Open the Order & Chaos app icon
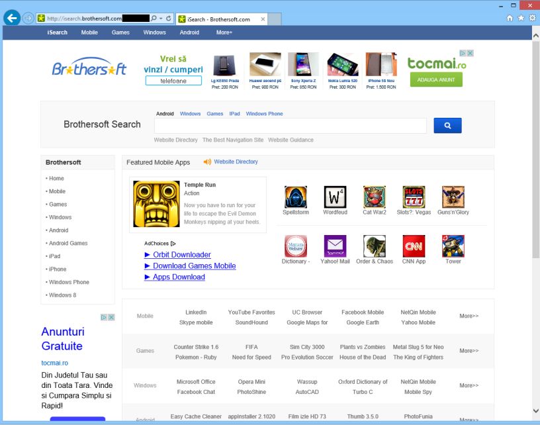This screenshot has height=425, width=540. [375, 246]
